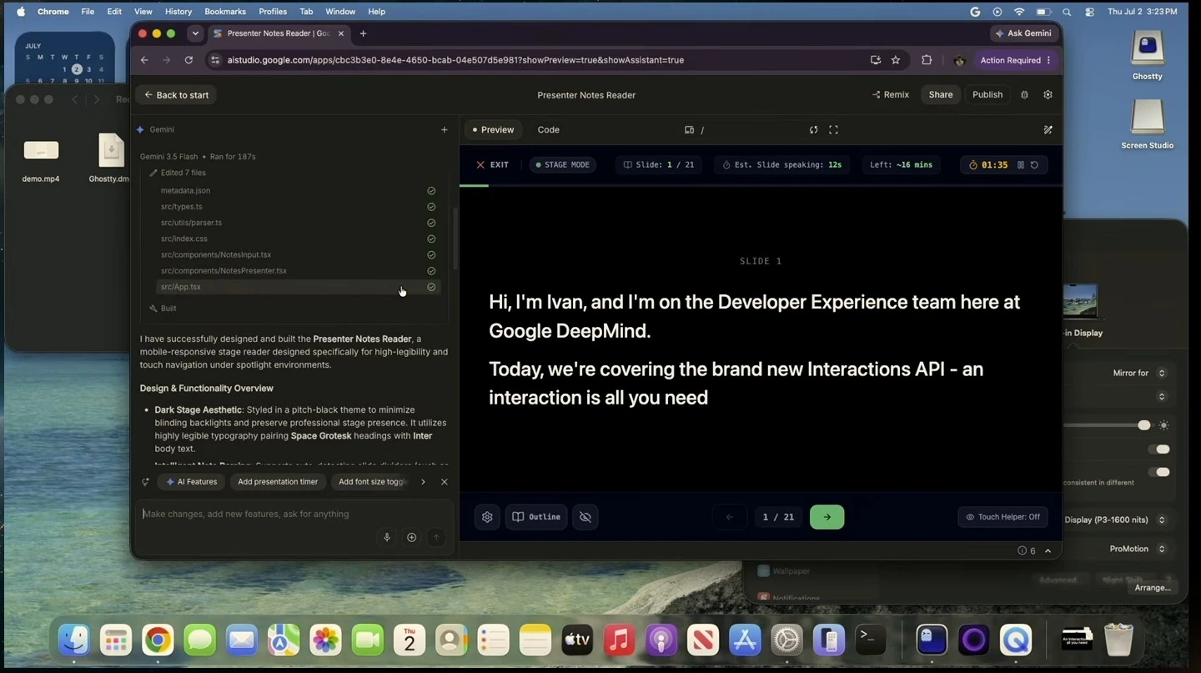
Task: Open Chrome tab search dropdown arrow
Action: click(195, 33)
